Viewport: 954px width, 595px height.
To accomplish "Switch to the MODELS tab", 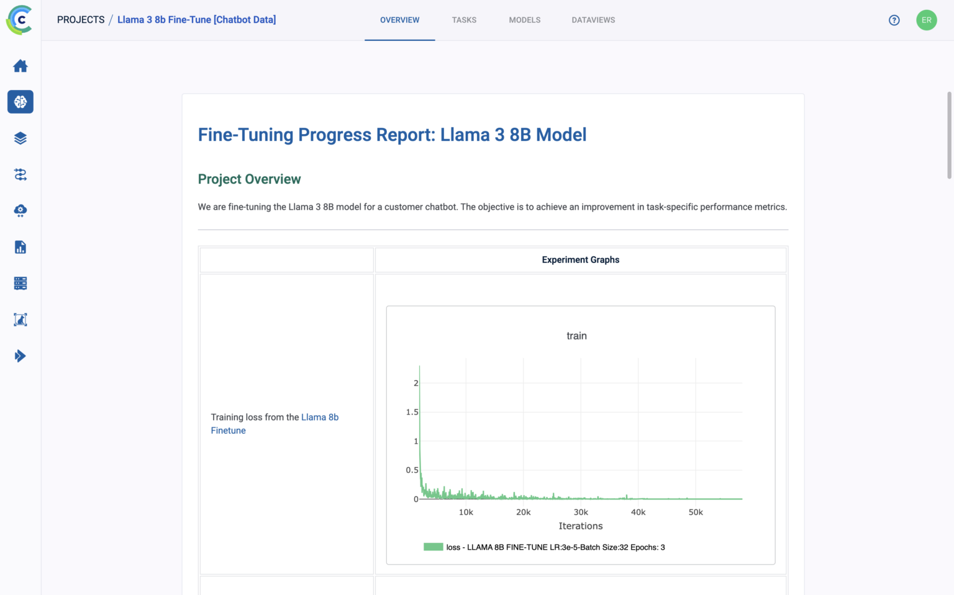I will (x=524, y=20).
